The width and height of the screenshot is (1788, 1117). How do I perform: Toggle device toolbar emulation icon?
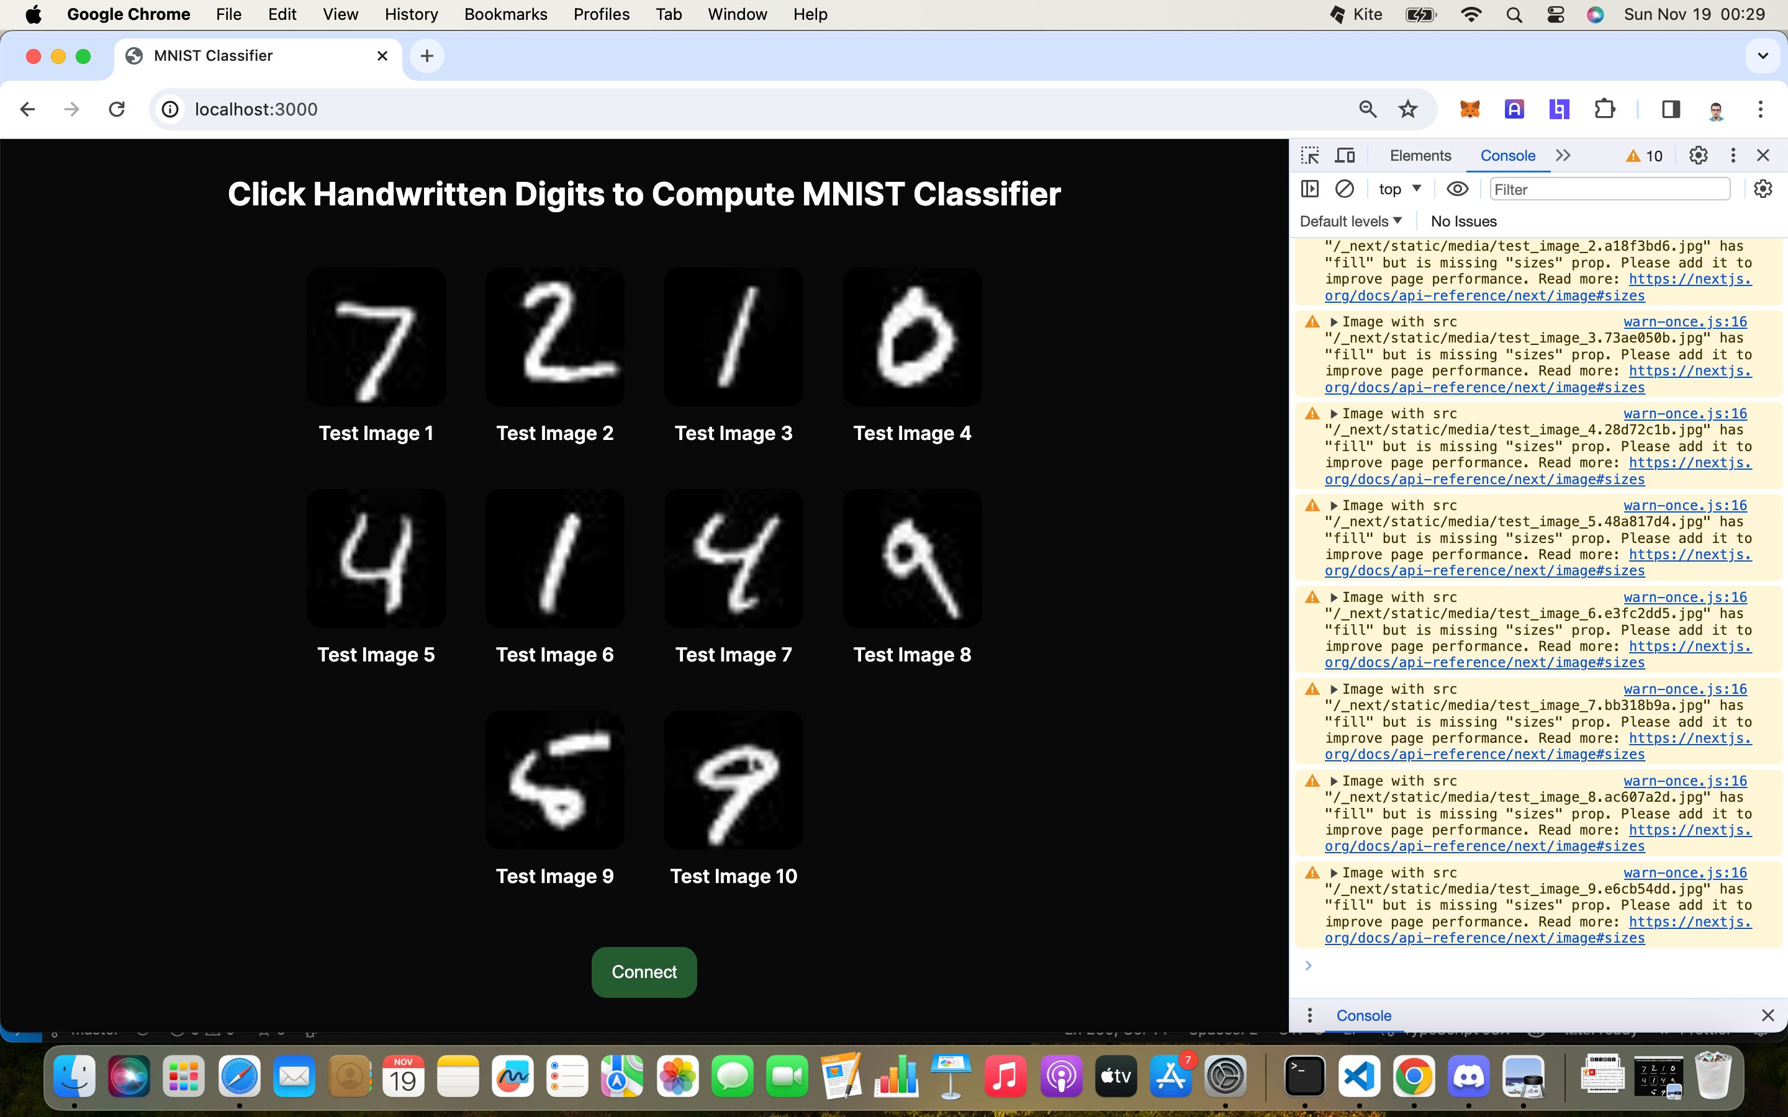(x=1344, y=155)
